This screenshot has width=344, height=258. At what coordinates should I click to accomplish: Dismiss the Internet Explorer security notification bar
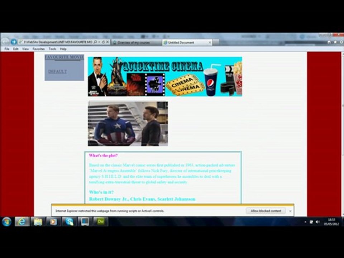tap(290, 211)
